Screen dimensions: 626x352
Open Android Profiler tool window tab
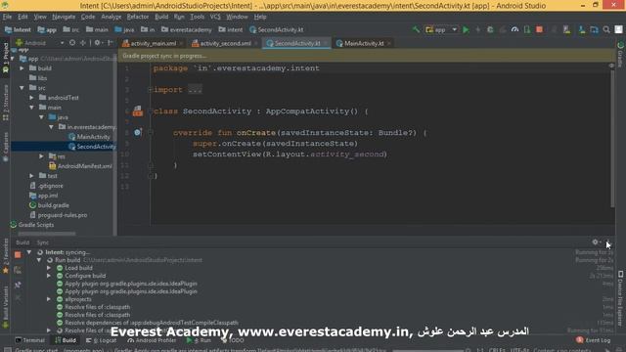pos(153,340)
